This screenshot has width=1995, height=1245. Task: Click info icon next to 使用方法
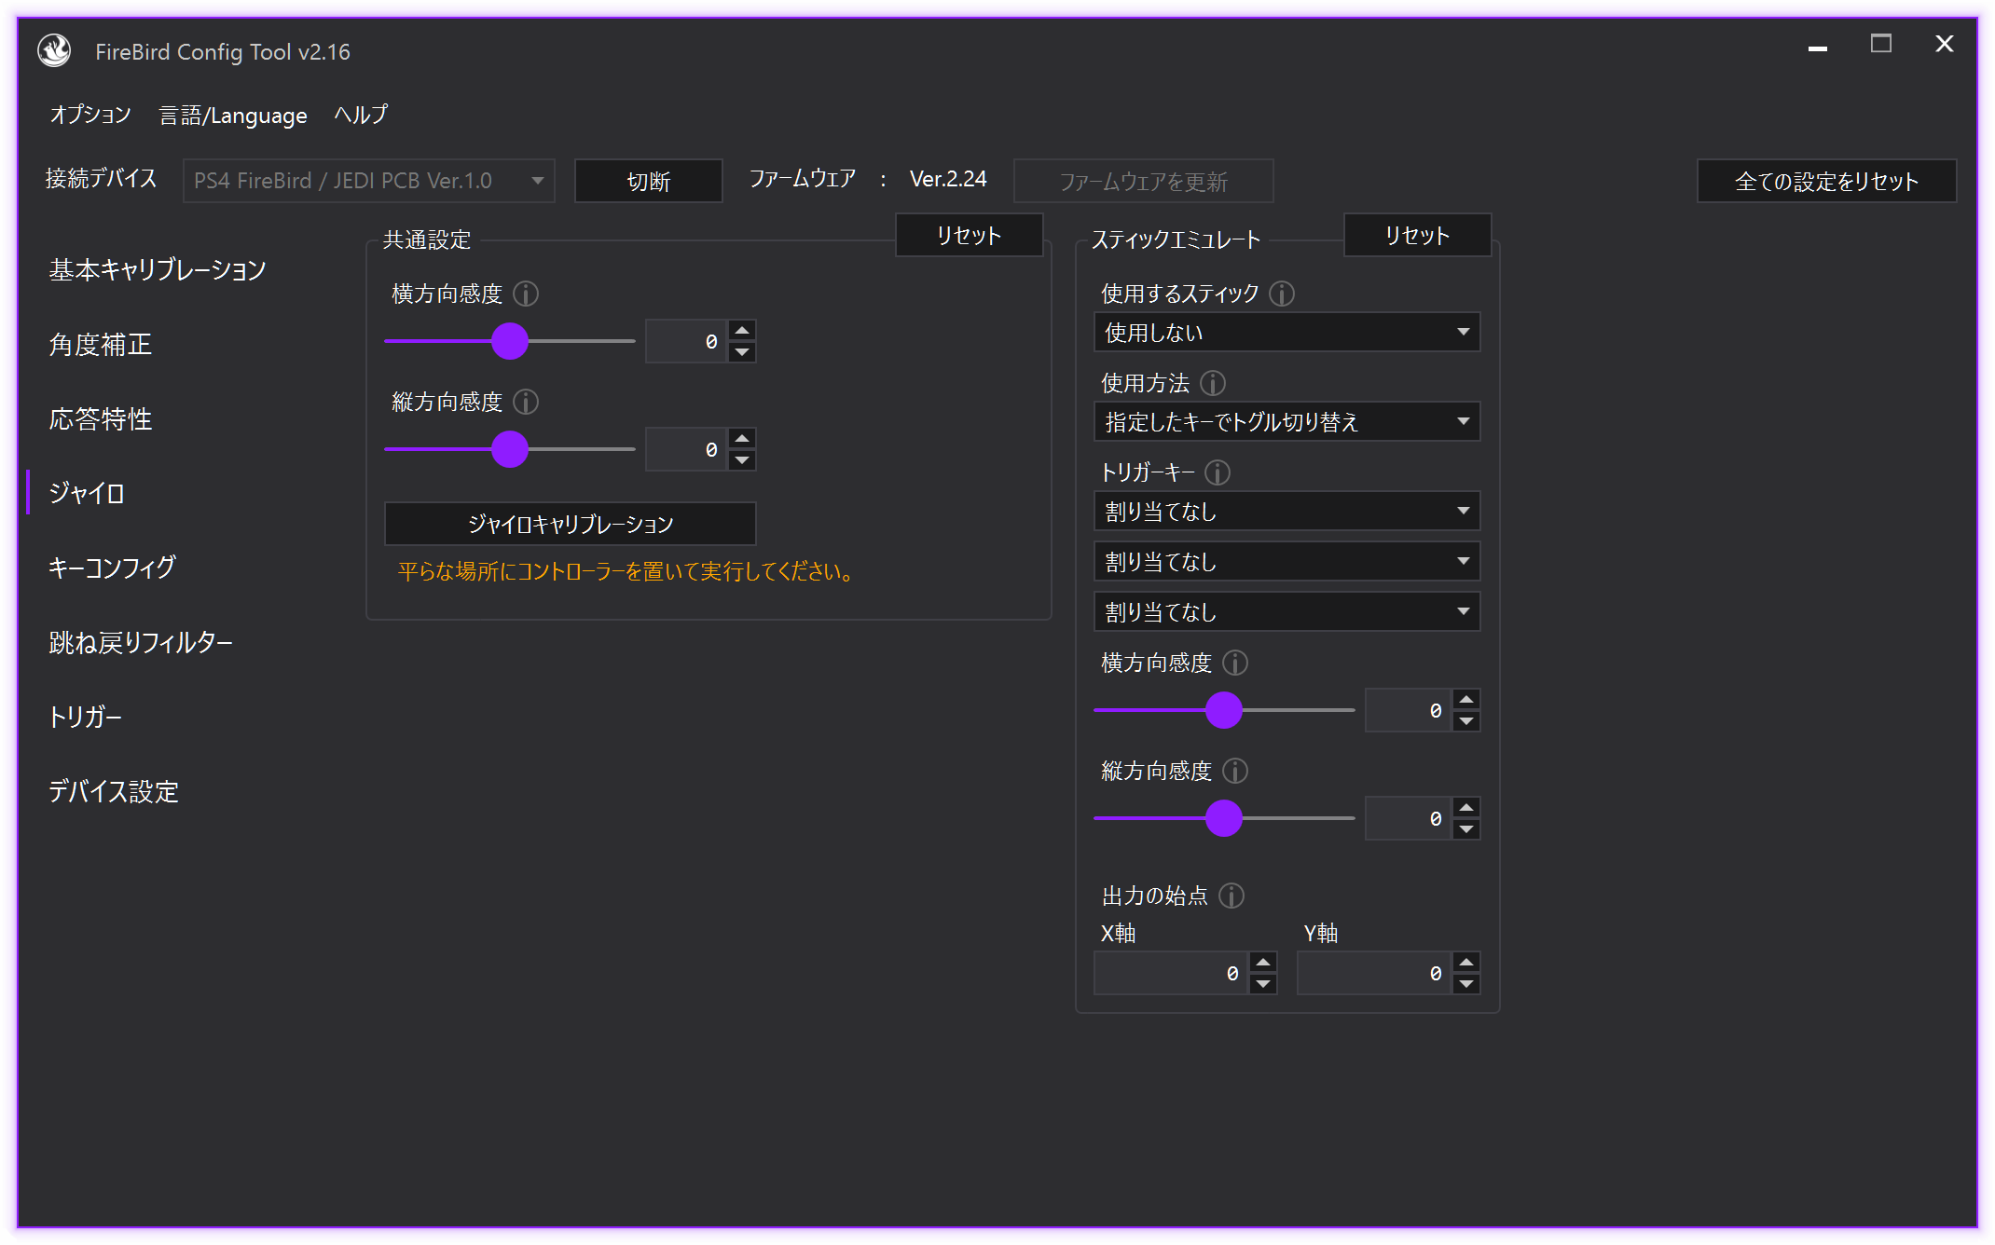click(x=1213, y=384)
